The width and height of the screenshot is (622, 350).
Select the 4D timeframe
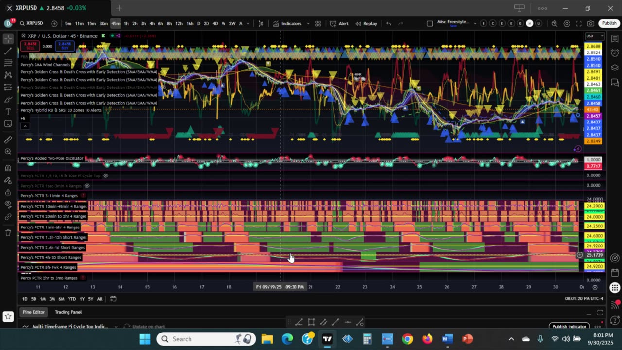click(x=215, y=23)
